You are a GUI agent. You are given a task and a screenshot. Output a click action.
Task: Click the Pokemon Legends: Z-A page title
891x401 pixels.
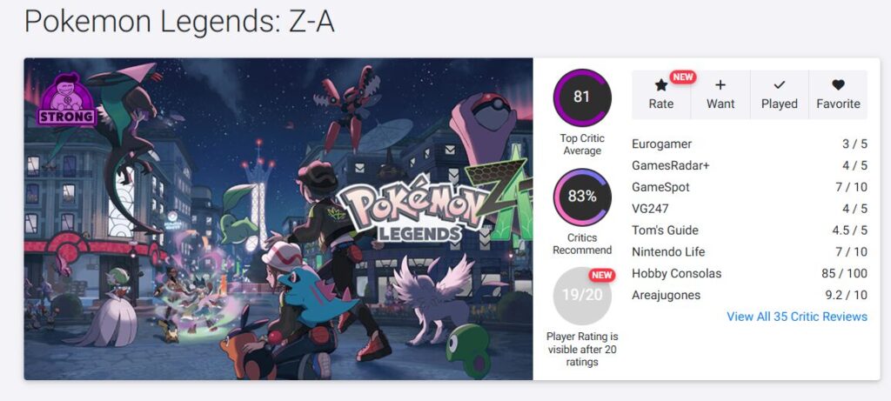click(x=179, y=22)
